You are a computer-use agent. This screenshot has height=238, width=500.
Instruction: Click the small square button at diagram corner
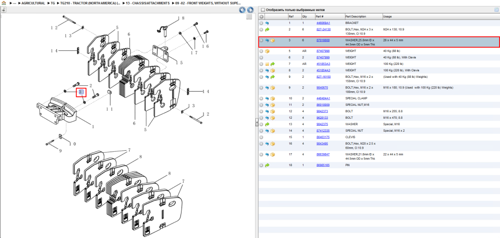click(249, 16)
